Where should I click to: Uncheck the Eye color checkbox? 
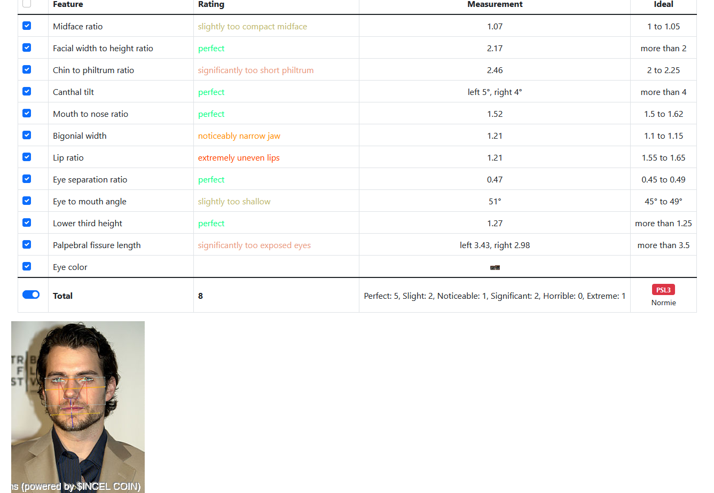(x=27, y=266)
